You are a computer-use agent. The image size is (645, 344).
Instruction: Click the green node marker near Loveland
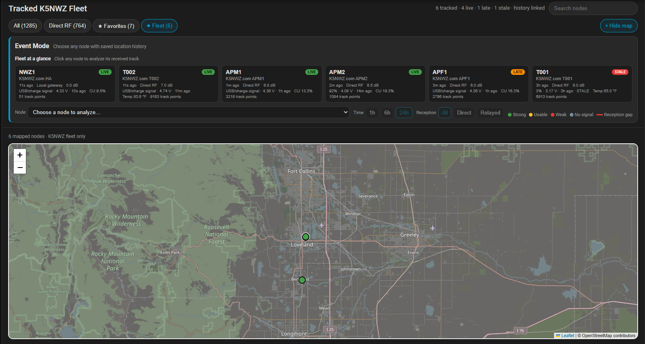coord(306,237)
